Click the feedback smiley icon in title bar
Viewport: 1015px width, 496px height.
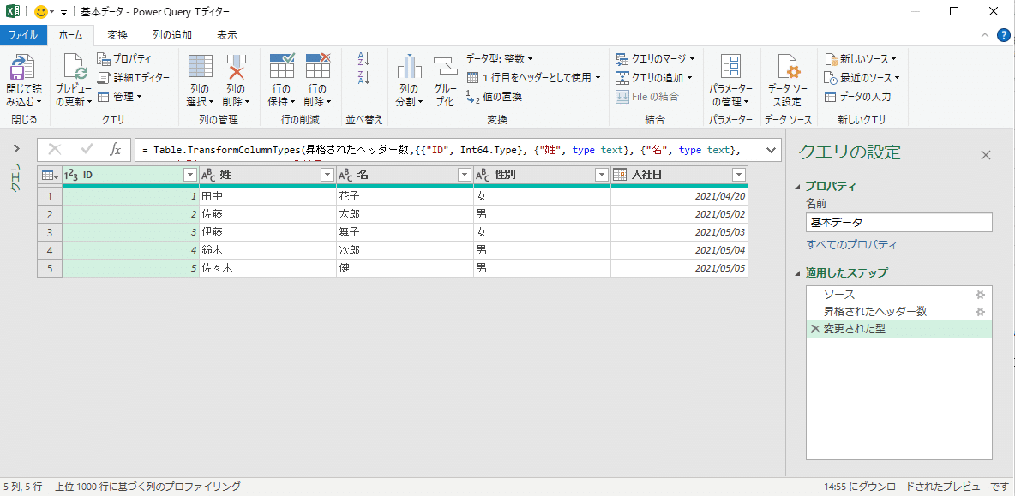pos(40,12)
